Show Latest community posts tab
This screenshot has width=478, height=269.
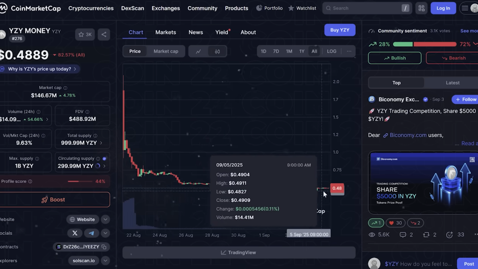(453, 83)
